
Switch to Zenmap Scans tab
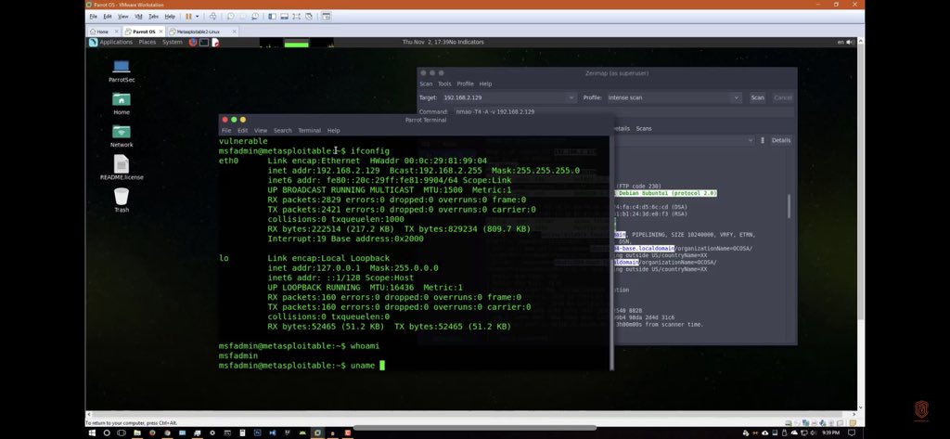pyautogui.click(x=644, y=129)
